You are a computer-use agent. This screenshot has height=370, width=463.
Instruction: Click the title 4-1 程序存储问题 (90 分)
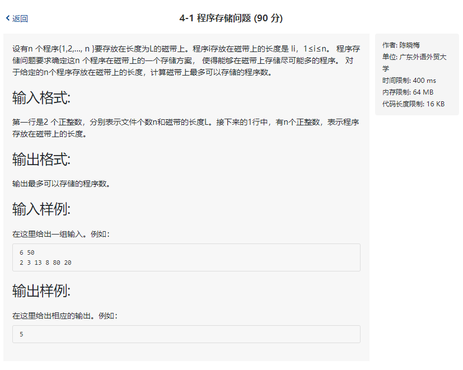[231, 18]
